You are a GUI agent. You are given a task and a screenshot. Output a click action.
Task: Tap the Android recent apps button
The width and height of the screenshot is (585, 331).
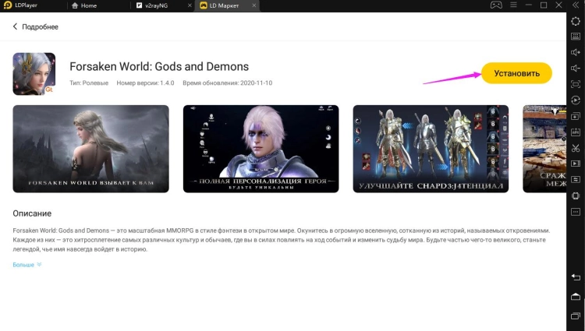pyautogui.click(x=576, y=316)
